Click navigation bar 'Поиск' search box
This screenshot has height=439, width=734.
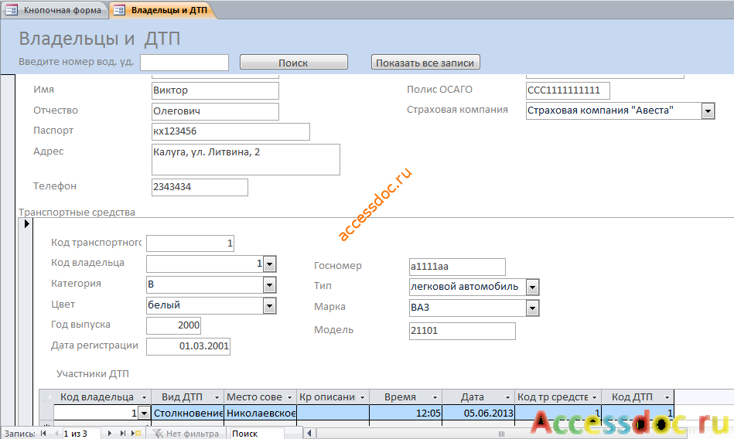pos(257,434)
